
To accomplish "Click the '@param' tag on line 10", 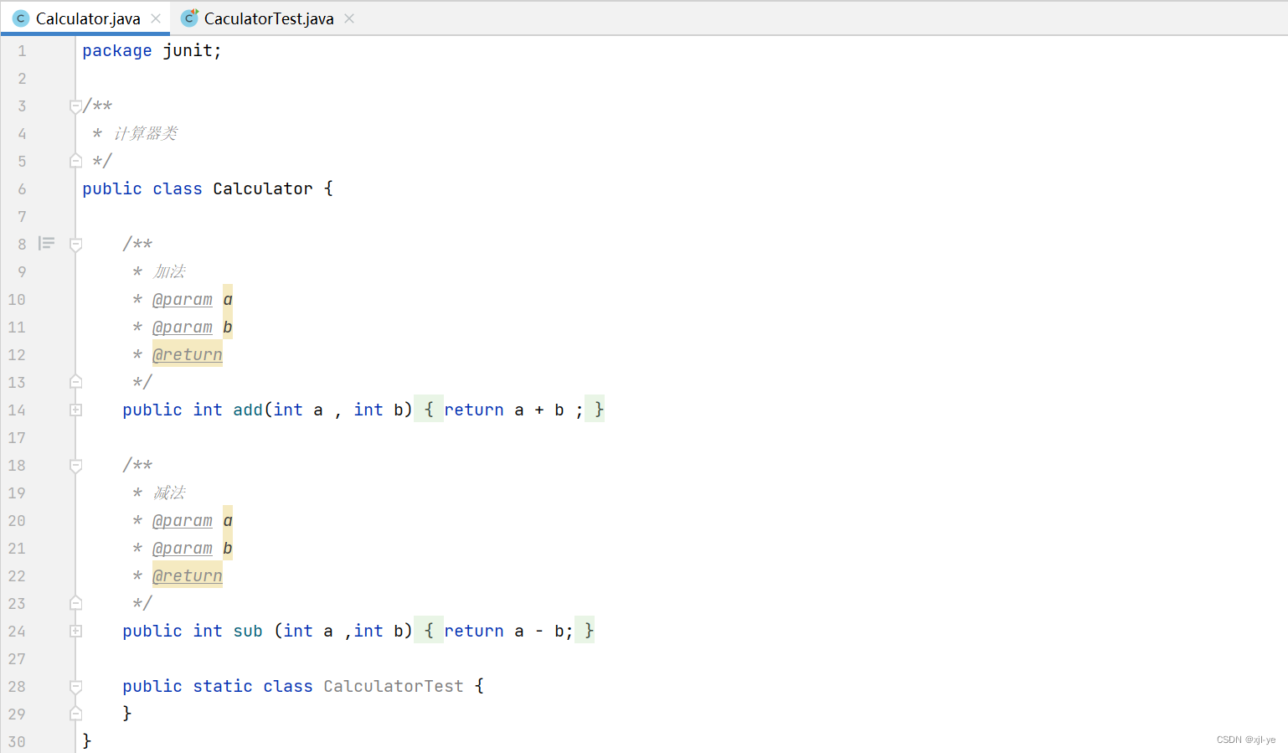I will coord(183,299).
